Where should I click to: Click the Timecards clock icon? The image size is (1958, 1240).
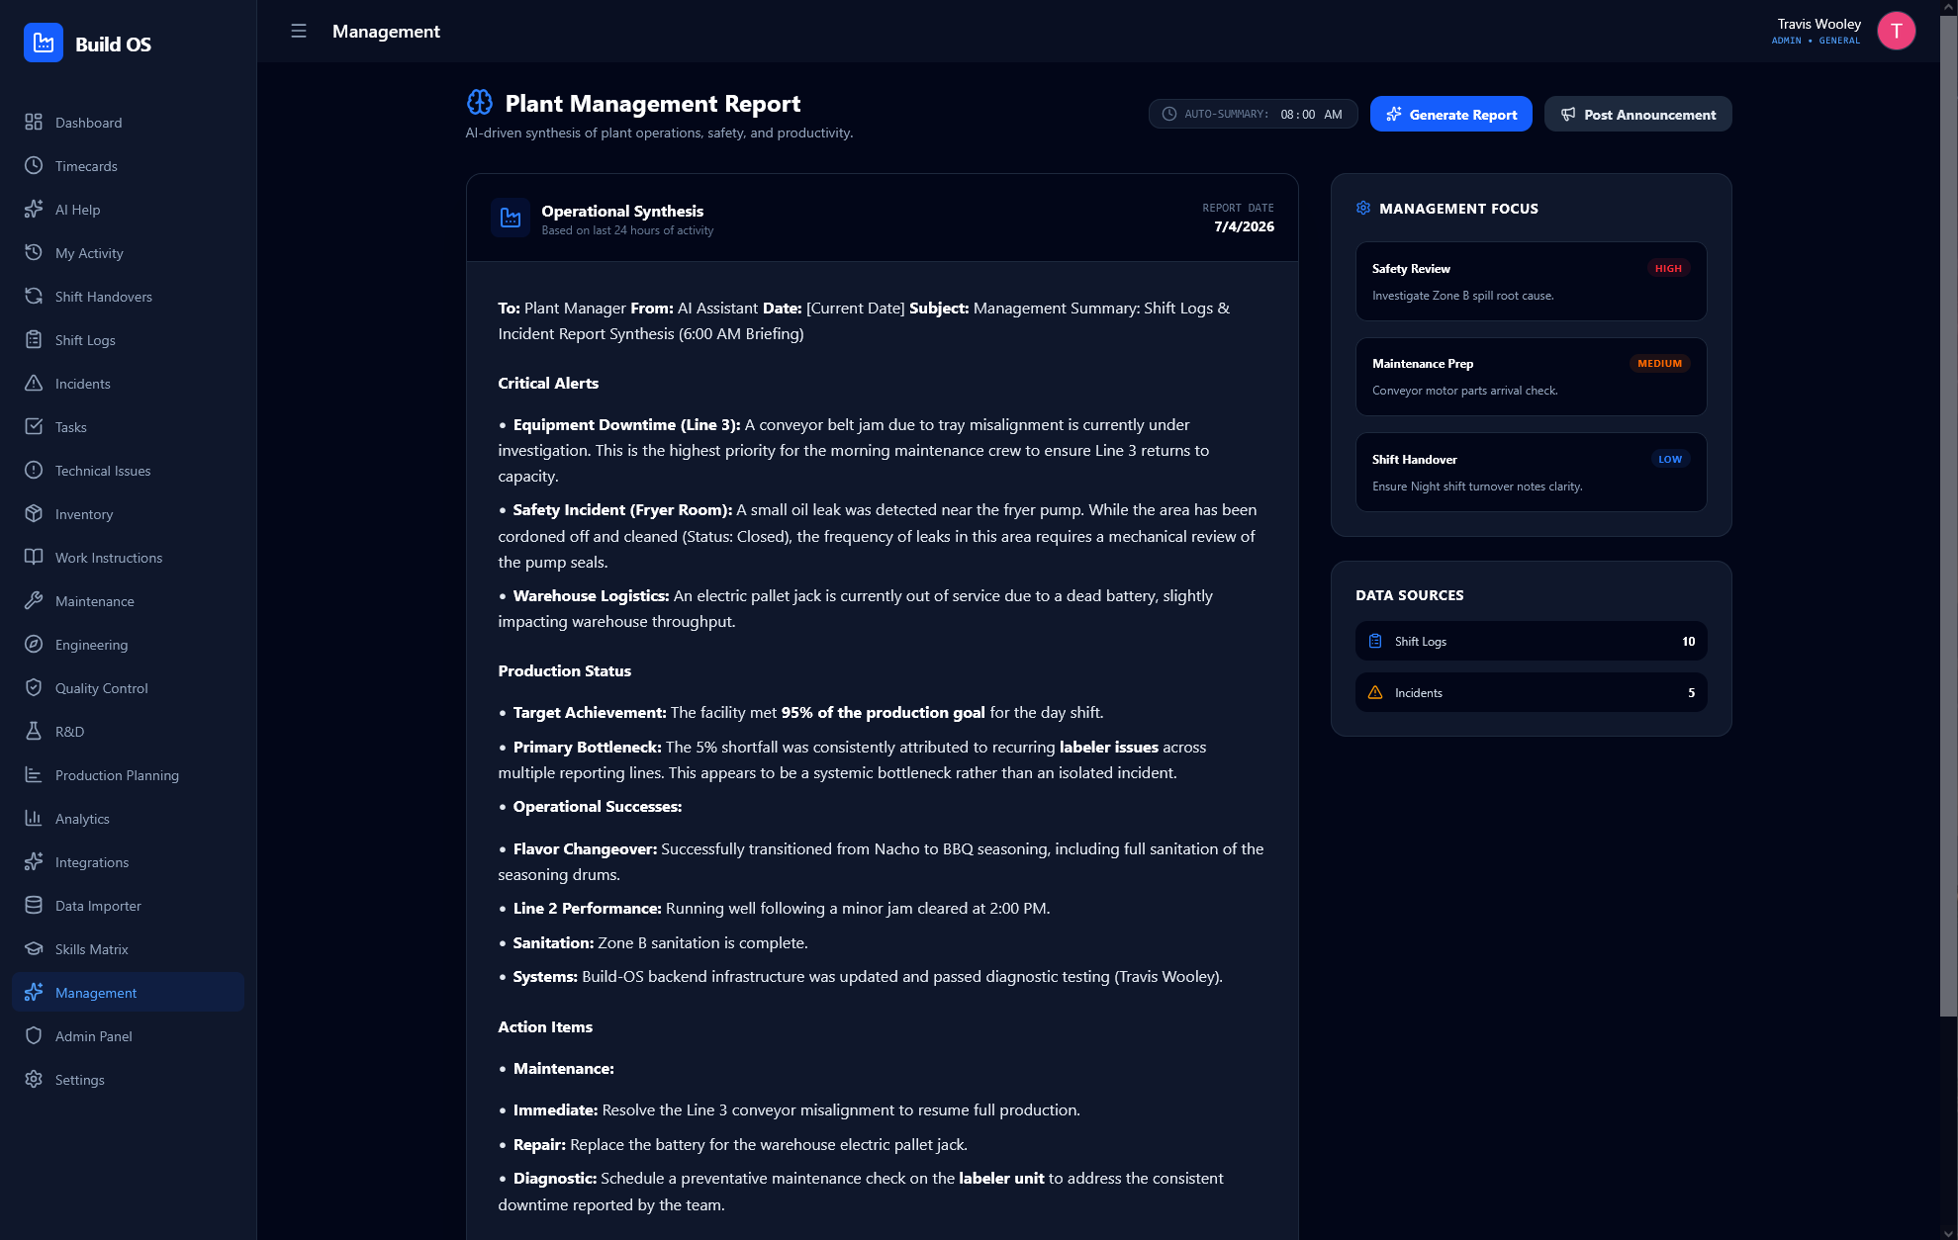[x=34, y=165]
